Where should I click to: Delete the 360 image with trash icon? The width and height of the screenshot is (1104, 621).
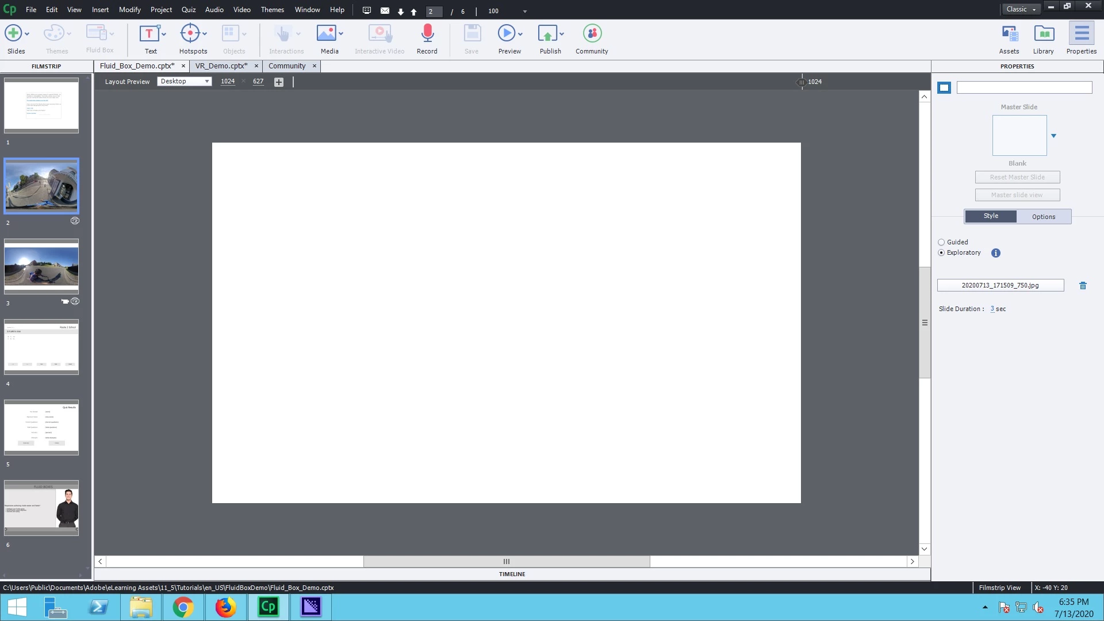[x=1083, y=286]
